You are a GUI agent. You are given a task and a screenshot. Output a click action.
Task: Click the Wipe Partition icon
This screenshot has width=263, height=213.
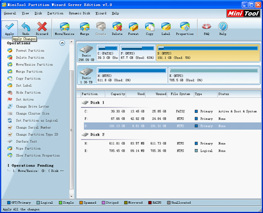click(10, 148)
